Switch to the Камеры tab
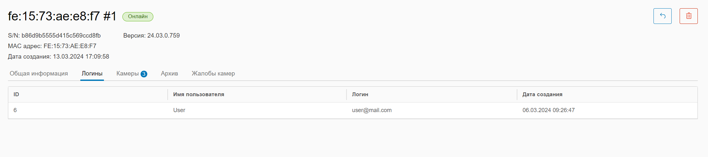This screenshot has width=708, height=157. 128,74
